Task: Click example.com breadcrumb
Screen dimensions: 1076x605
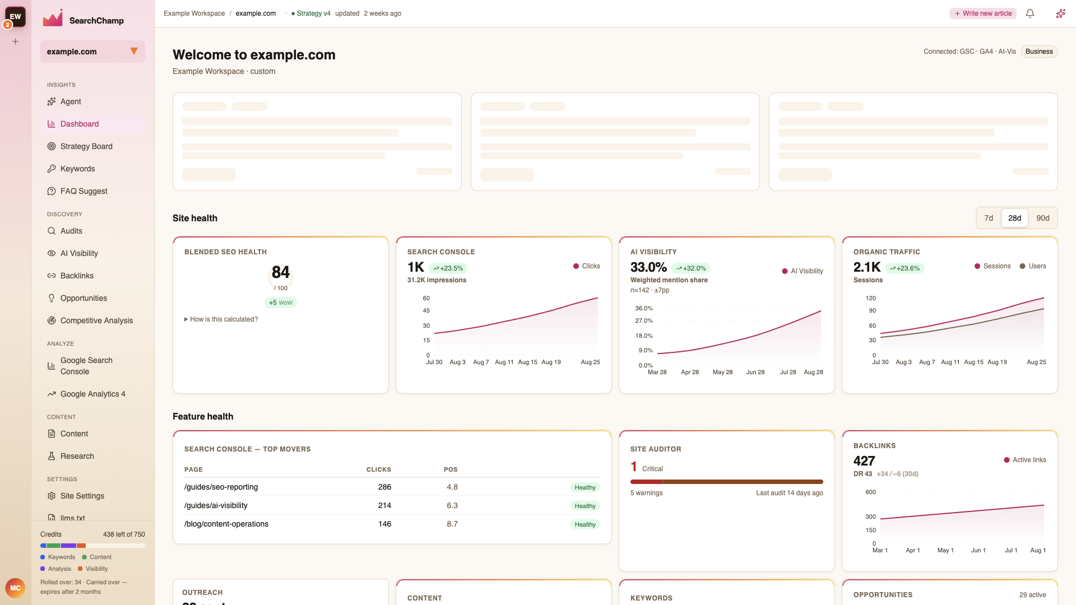Action: [256, 13]
